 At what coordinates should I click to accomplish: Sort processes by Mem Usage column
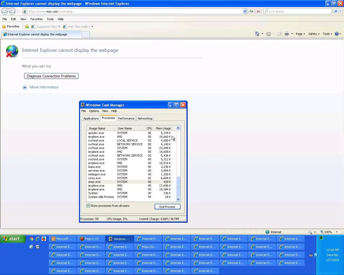pos(163,128)
